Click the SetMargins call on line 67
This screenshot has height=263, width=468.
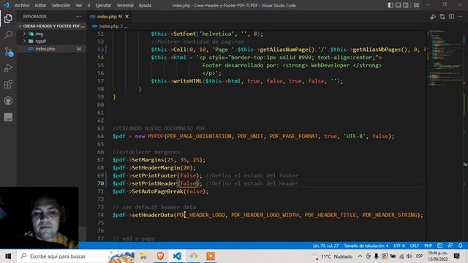pyautogui.click(x=148, y=160)
